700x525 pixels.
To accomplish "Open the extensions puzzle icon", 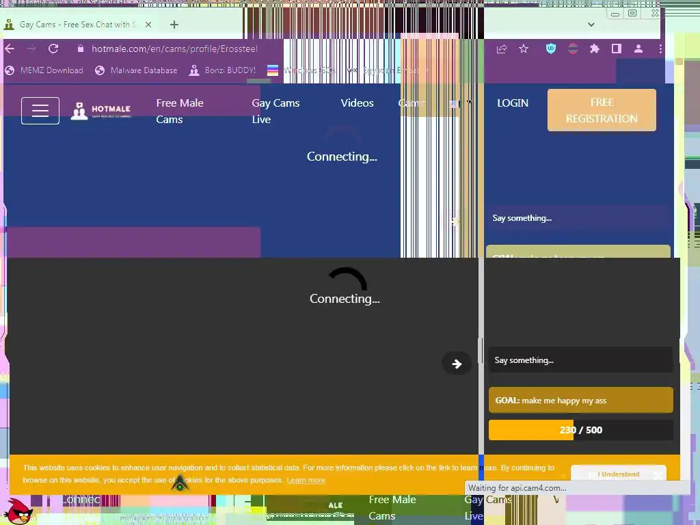I will point(595,49).
